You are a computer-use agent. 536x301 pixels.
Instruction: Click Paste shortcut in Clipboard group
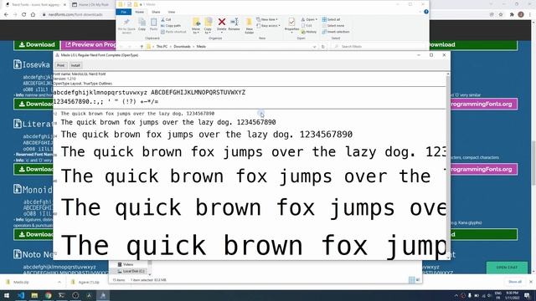click(x=173, y=32)
